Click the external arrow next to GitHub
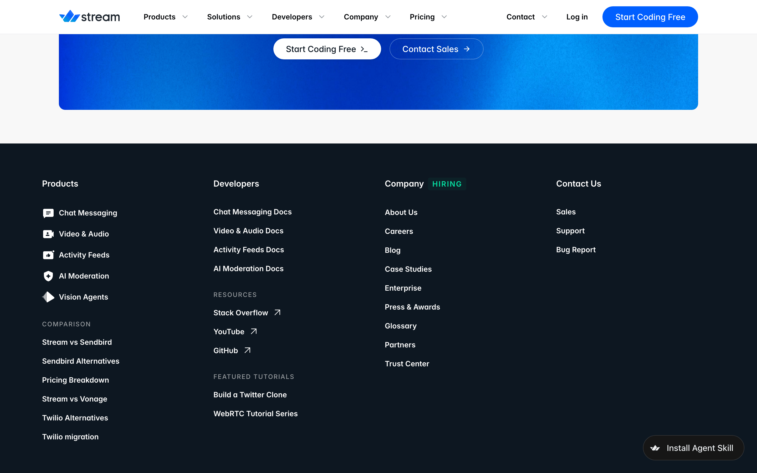Image resolution: width=757 pixels, height=473 pixels. point(247,350)
